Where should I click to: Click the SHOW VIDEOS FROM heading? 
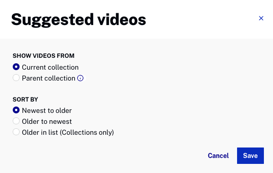click(x=44, y=56)
